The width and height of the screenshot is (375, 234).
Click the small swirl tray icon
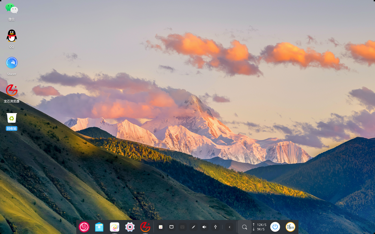(161, 227)
